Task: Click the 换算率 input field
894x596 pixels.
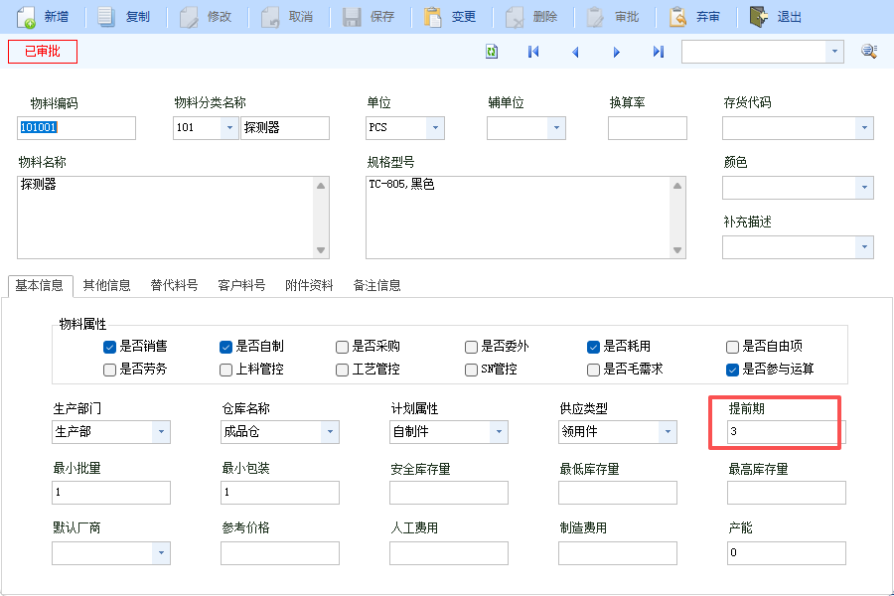Action: 647,128
